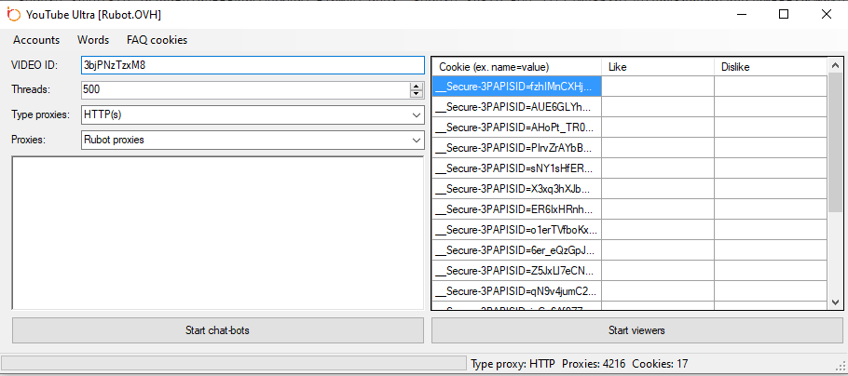The image size is (848, 376).
Task: Sort by the Like column header
Action: point(657,67)
